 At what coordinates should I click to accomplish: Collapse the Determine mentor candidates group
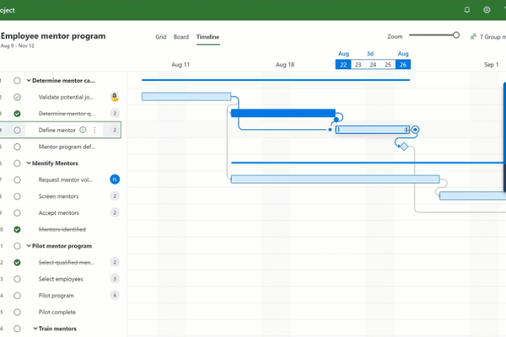(29, 80)
